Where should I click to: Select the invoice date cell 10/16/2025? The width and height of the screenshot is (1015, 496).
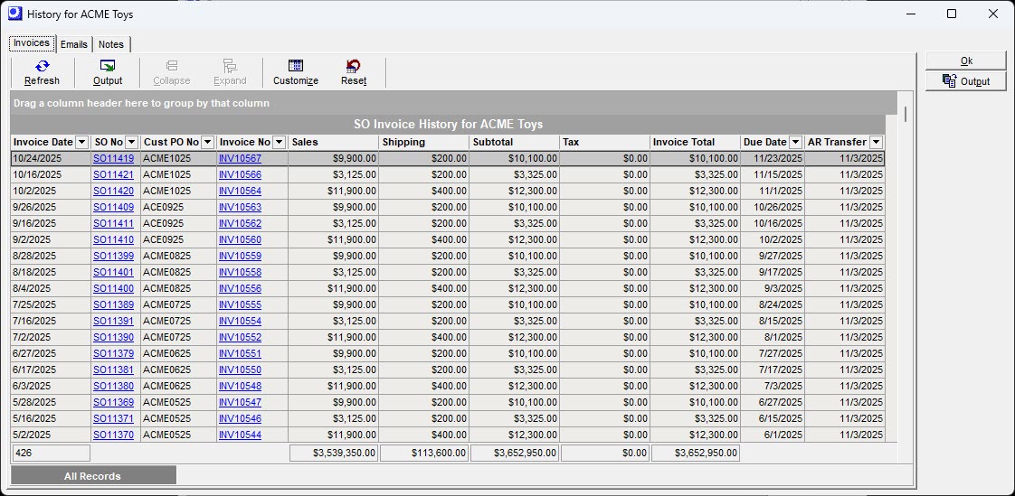51,174
